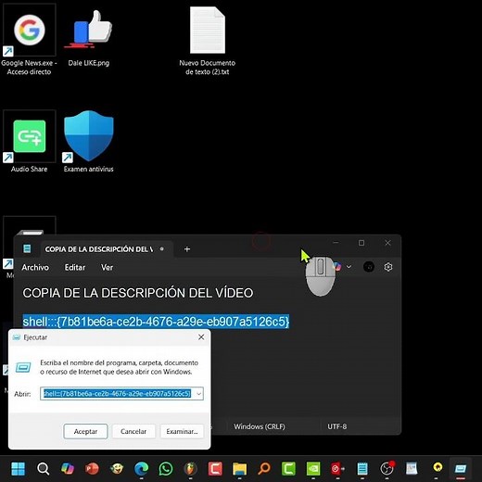This screenshot has width=482, height=482.
Task: Click Aceptar in the Ejecutar dialog
Action: (85, 431)
